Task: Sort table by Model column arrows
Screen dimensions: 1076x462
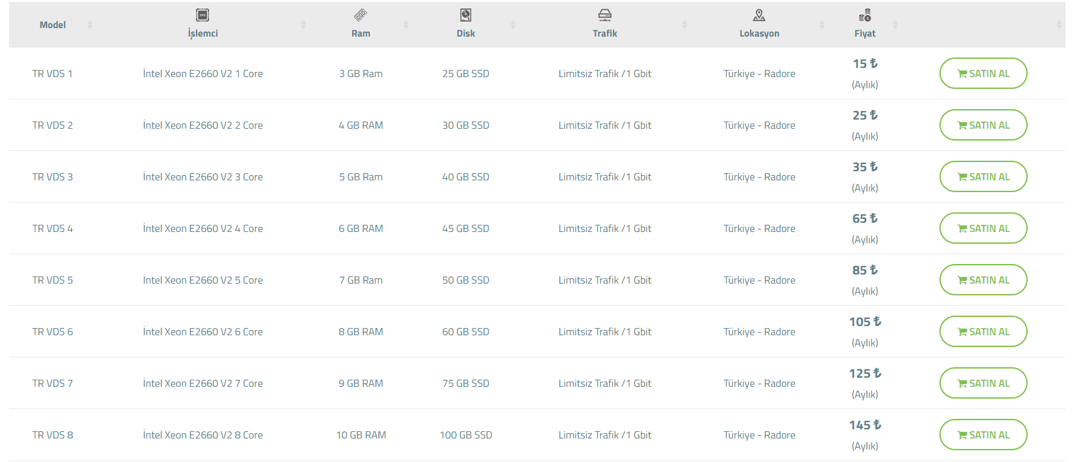Action: (90, 25)
